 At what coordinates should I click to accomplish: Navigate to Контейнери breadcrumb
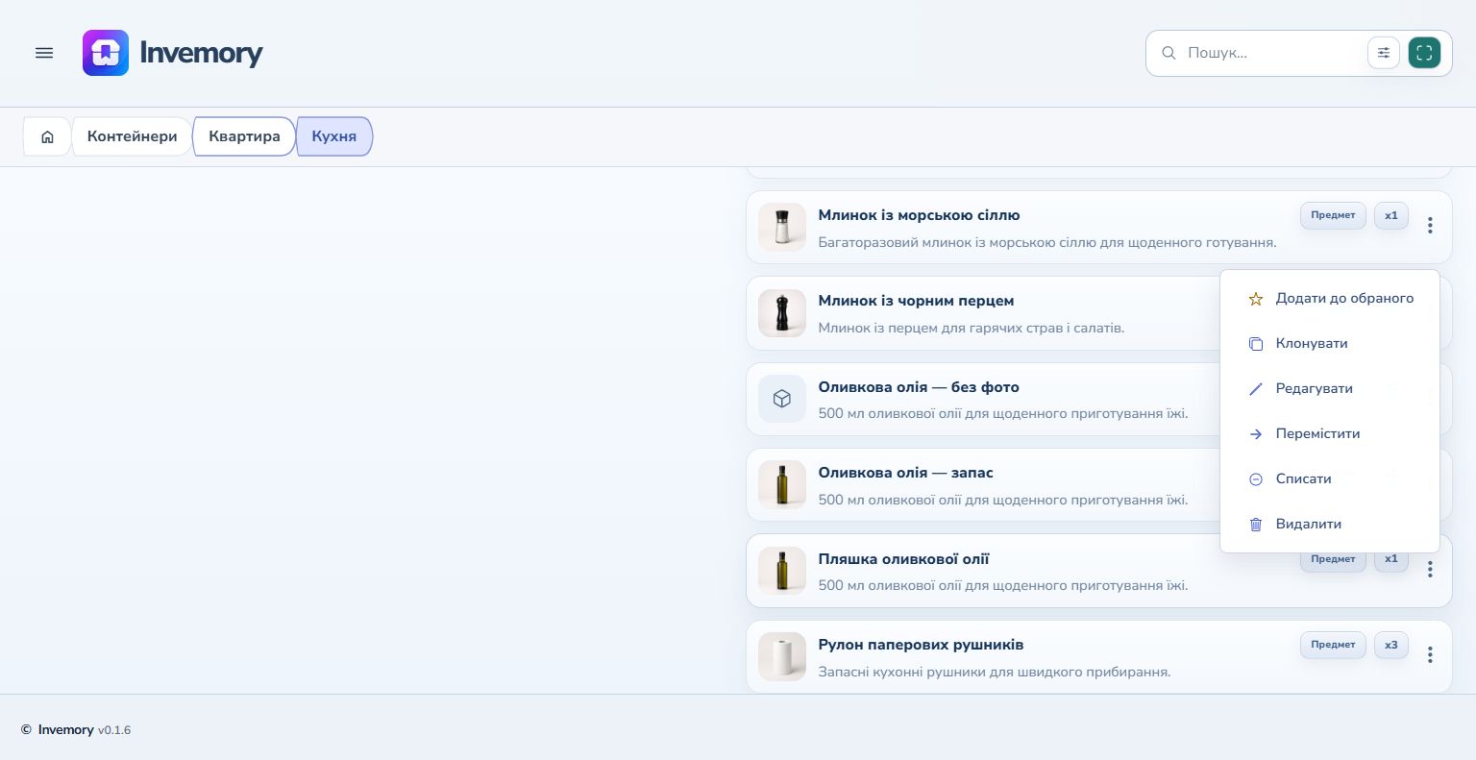[x=132, y=136]
